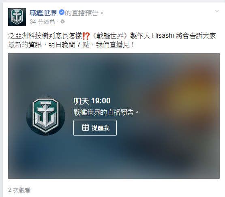Click the 戰艦世界的直播預告 caption in preview
The width and height of the screenshot is (225, 197).
(x=106, y=112)
